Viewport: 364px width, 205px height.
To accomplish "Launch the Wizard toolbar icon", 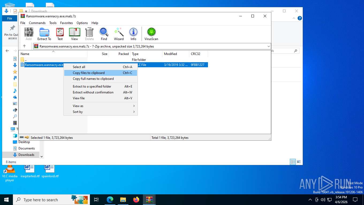I will coord(119,34).
